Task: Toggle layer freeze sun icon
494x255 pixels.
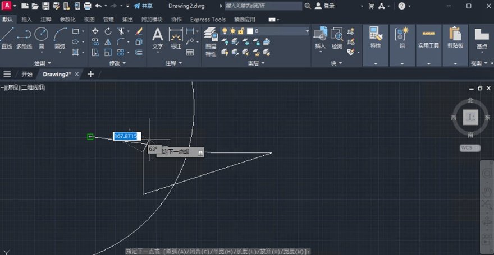Action: coord(232,31)
